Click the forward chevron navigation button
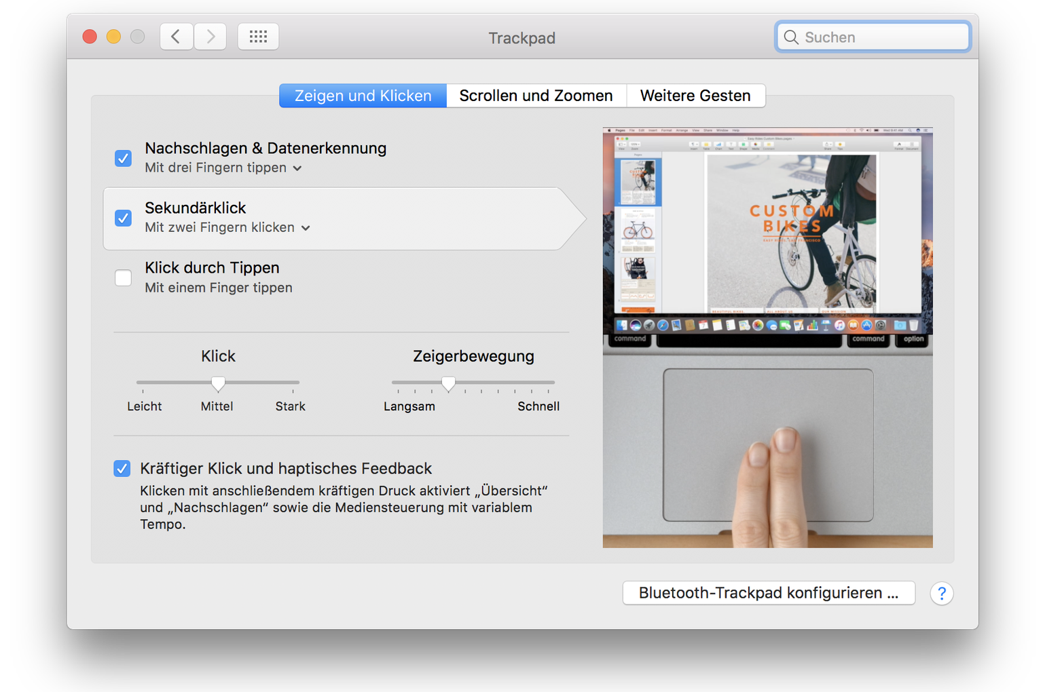 point(211,37)
